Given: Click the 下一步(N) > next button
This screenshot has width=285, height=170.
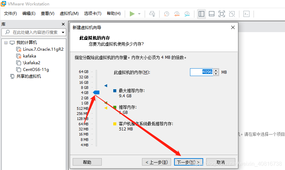Looking at the screenshot, I should click(189, 162).
